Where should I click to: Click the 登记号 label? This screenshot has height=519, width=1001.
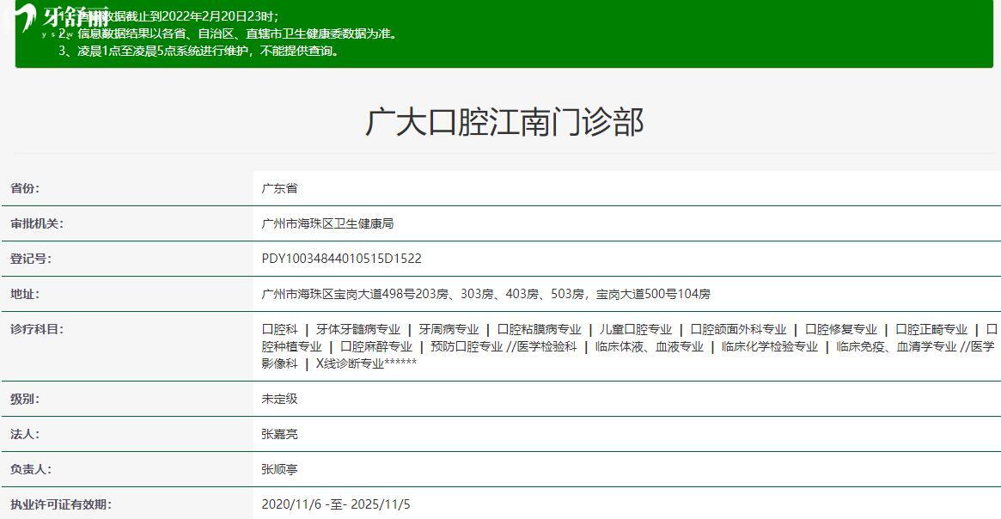31,259
